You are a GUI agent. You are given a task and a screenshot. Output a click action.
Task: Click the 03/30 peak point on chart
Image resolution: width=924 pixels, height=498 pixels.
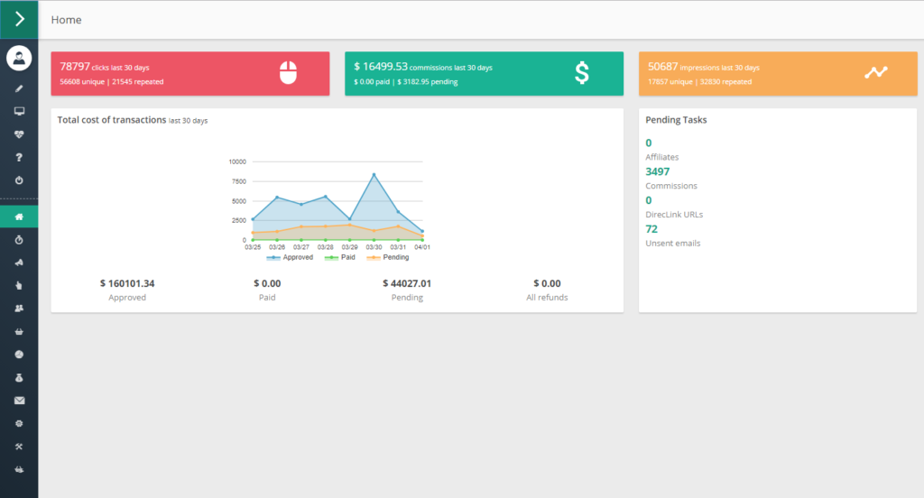(x=374, y=174)
